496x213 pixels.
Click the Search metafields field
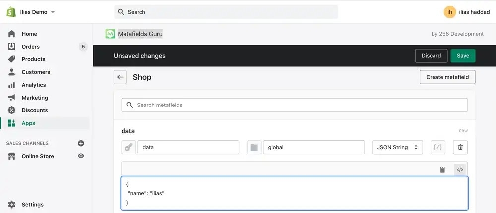tap(294, 105)
